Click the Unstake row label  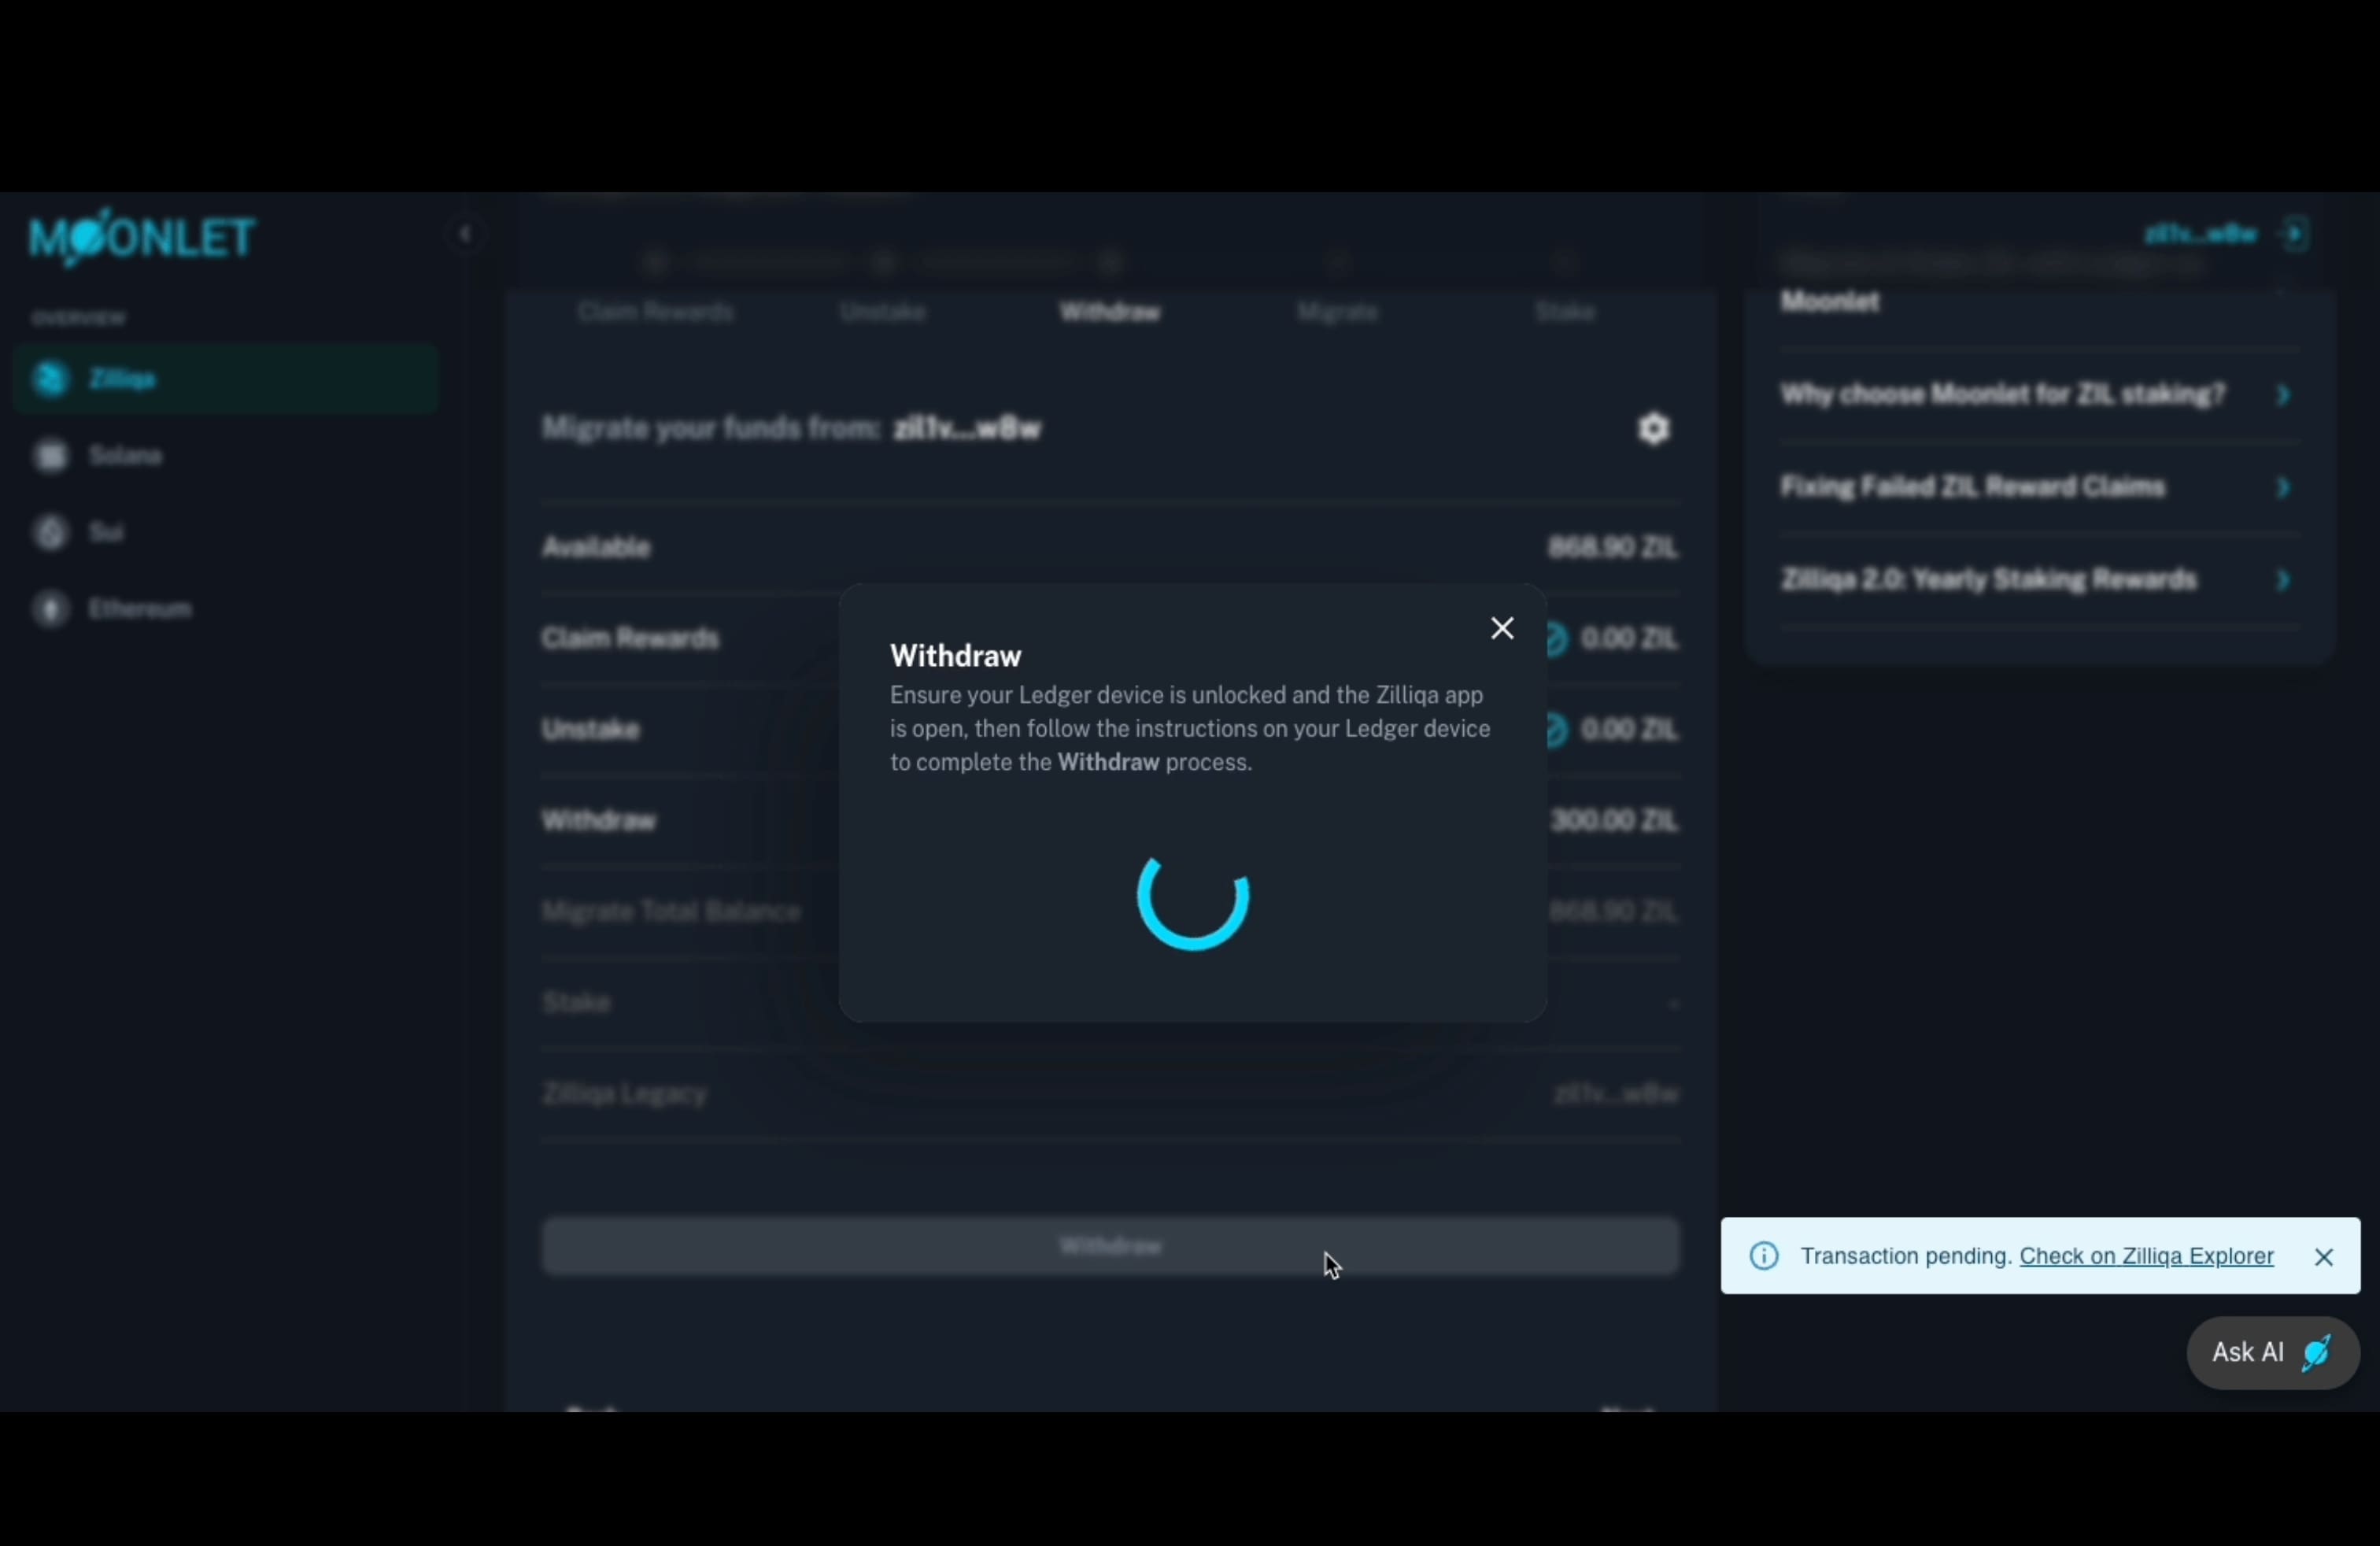[x=590, y=729]
